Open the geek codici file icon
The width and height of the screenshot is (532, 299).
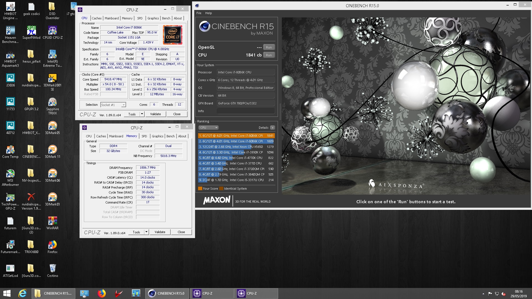click(31, 9)
